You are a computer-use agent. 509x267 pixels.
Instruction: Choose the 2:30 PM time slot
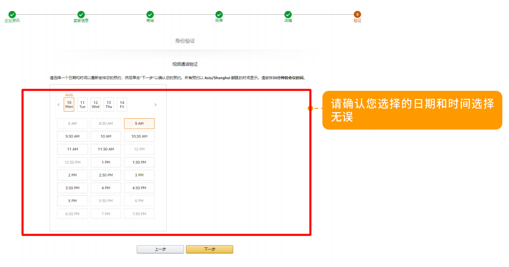[x=106, y=175]
